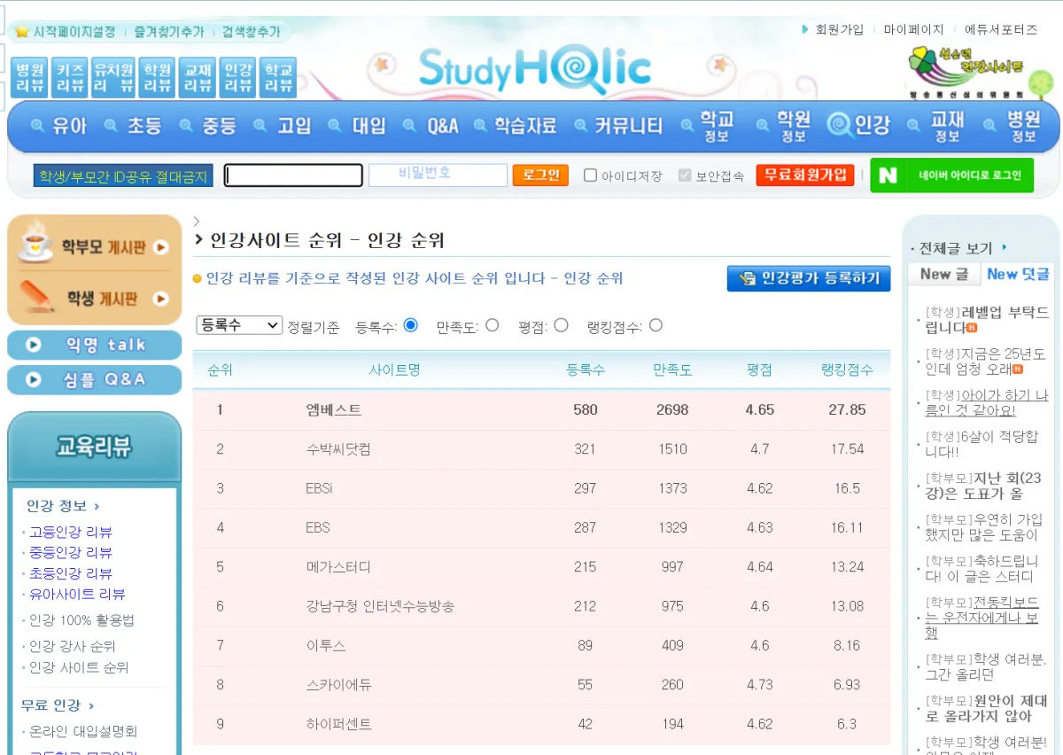
Task: Open the 초등인강 리뷰 link
Action: tap(71, 573)
